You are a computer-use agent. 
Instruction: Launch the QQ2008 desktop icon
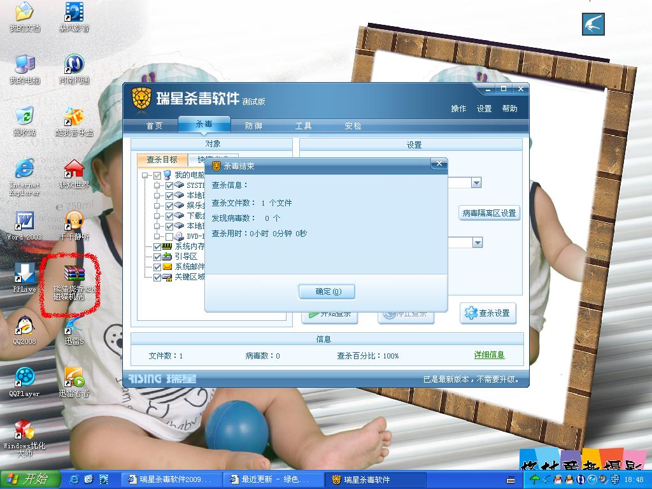25,330
